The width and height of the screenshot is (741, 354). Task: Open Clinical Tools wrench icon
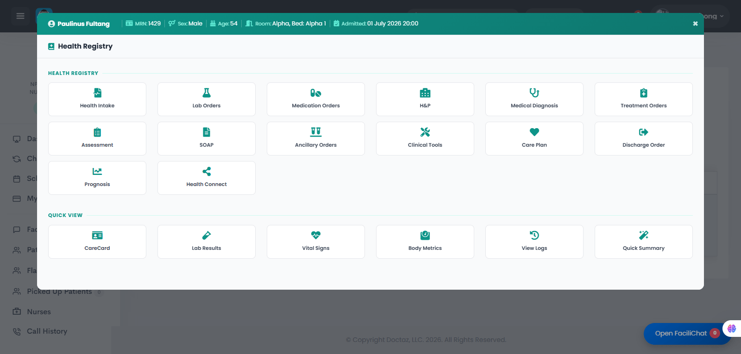pyautogui.click(x=425, y=132)
